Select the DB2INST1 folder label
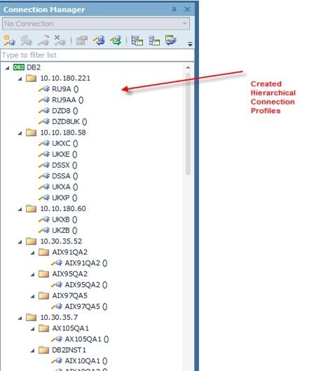This screenshot has width=323, height=371. (x=69, y=350)
